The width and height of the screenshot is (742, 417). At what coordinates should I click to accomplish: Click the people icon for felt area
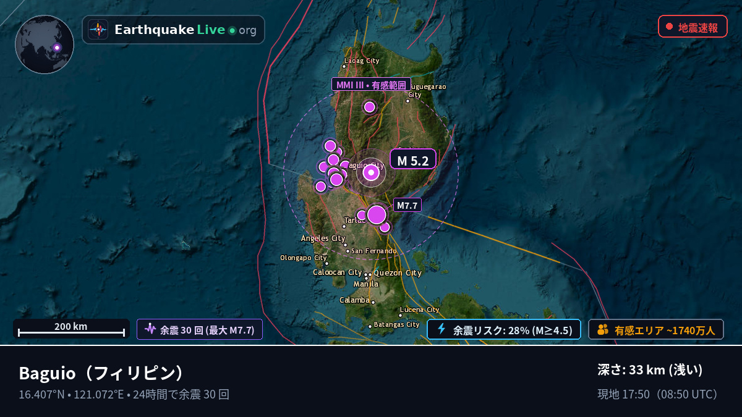603,330
